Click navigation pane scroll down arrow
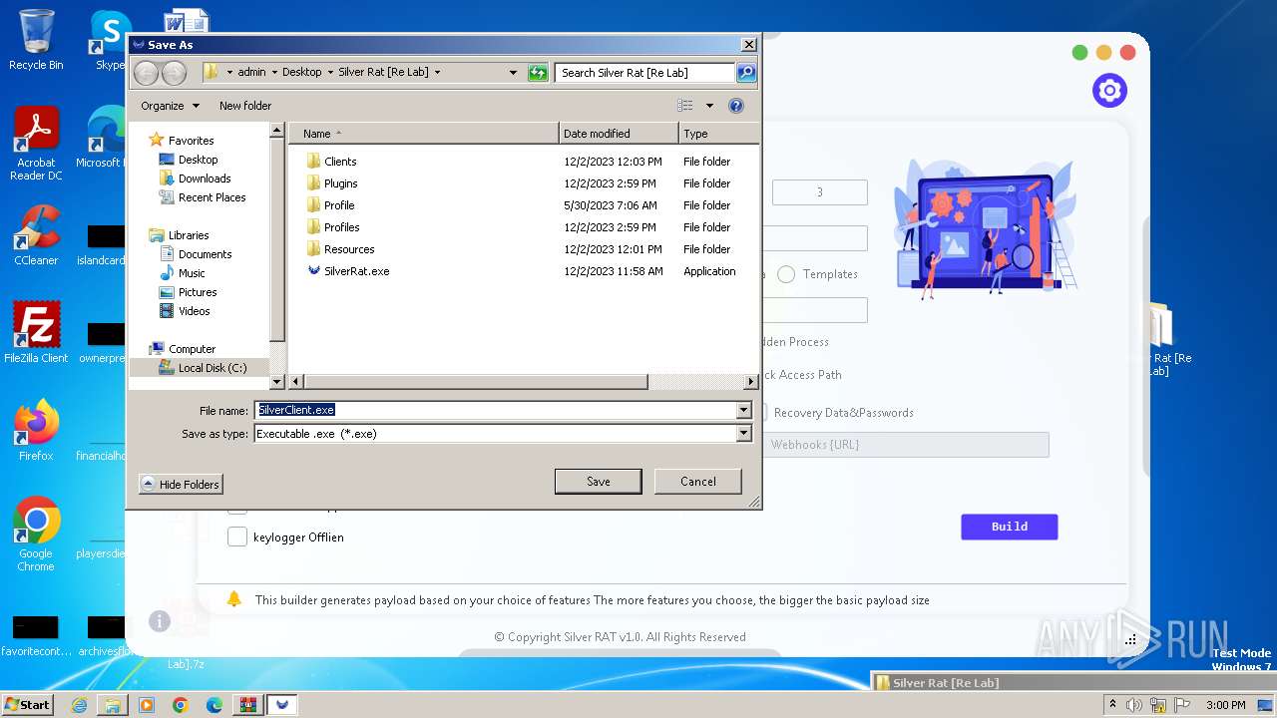Viewport: 1277px width, 718px height. [277, 382]
